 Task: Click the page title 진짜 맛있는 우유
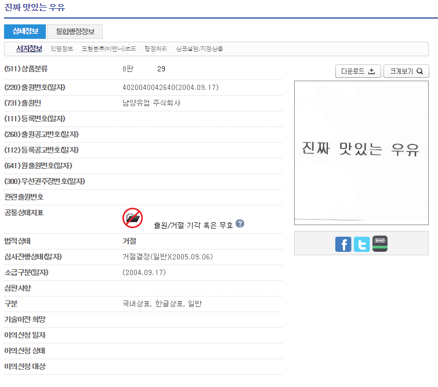35,8
